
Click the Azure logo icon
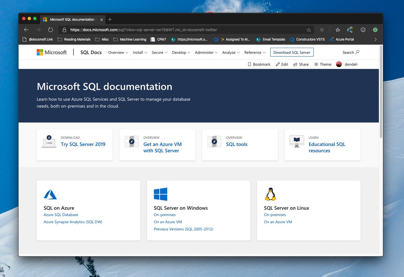(50, 194)
